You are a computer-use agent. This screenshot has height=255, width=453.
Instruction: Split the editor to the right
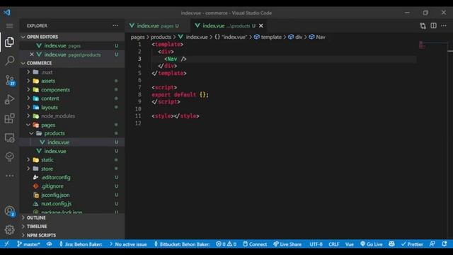click(x=433, y=25)
